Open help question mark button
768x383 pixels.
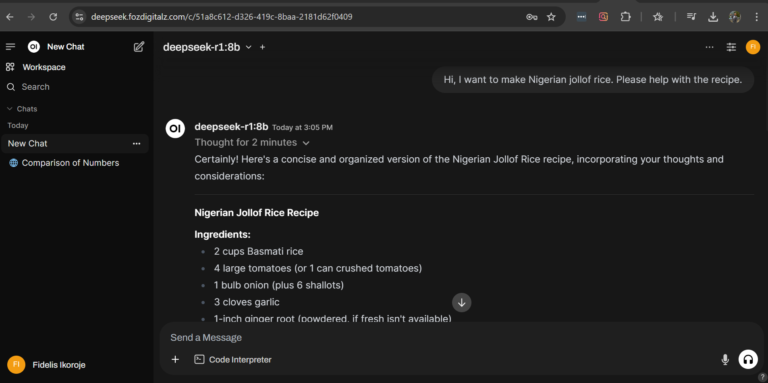[x=762, y=377]
